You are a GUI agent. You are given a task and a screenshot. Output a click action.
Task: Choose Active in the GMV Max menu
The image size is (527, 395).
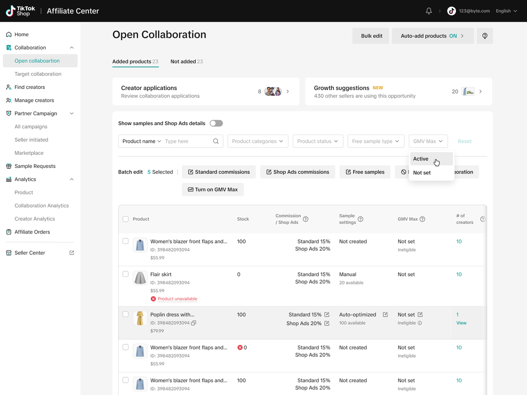tap(421, 159)
